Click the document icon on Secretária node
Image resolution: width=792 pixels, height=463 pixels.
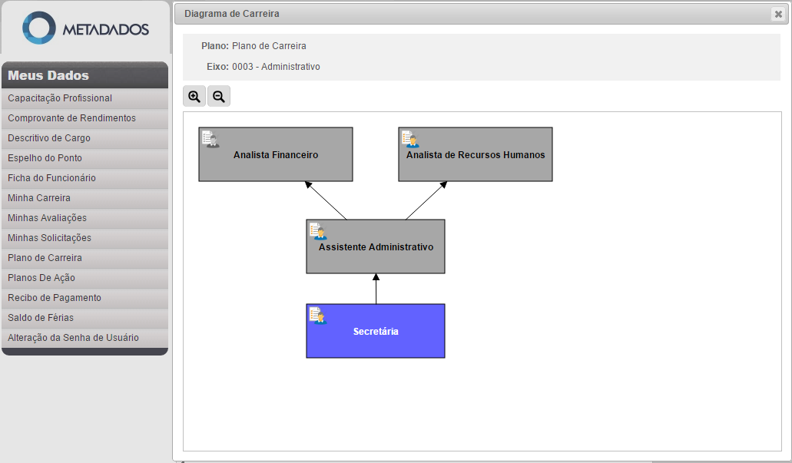tap(318, 316)
